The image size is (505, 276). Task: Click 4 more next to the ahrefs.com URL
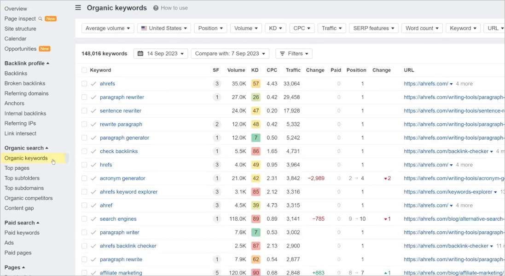point(464,84)
